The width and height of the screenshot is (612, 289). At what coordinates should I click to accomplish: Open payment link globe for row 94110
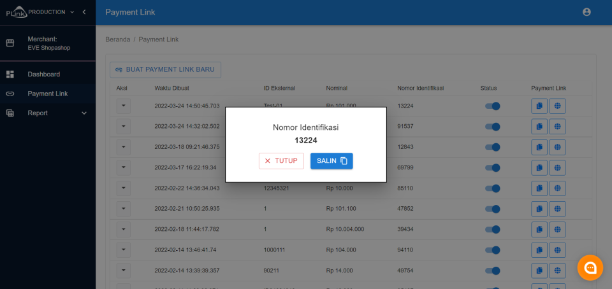coord(557,250)
